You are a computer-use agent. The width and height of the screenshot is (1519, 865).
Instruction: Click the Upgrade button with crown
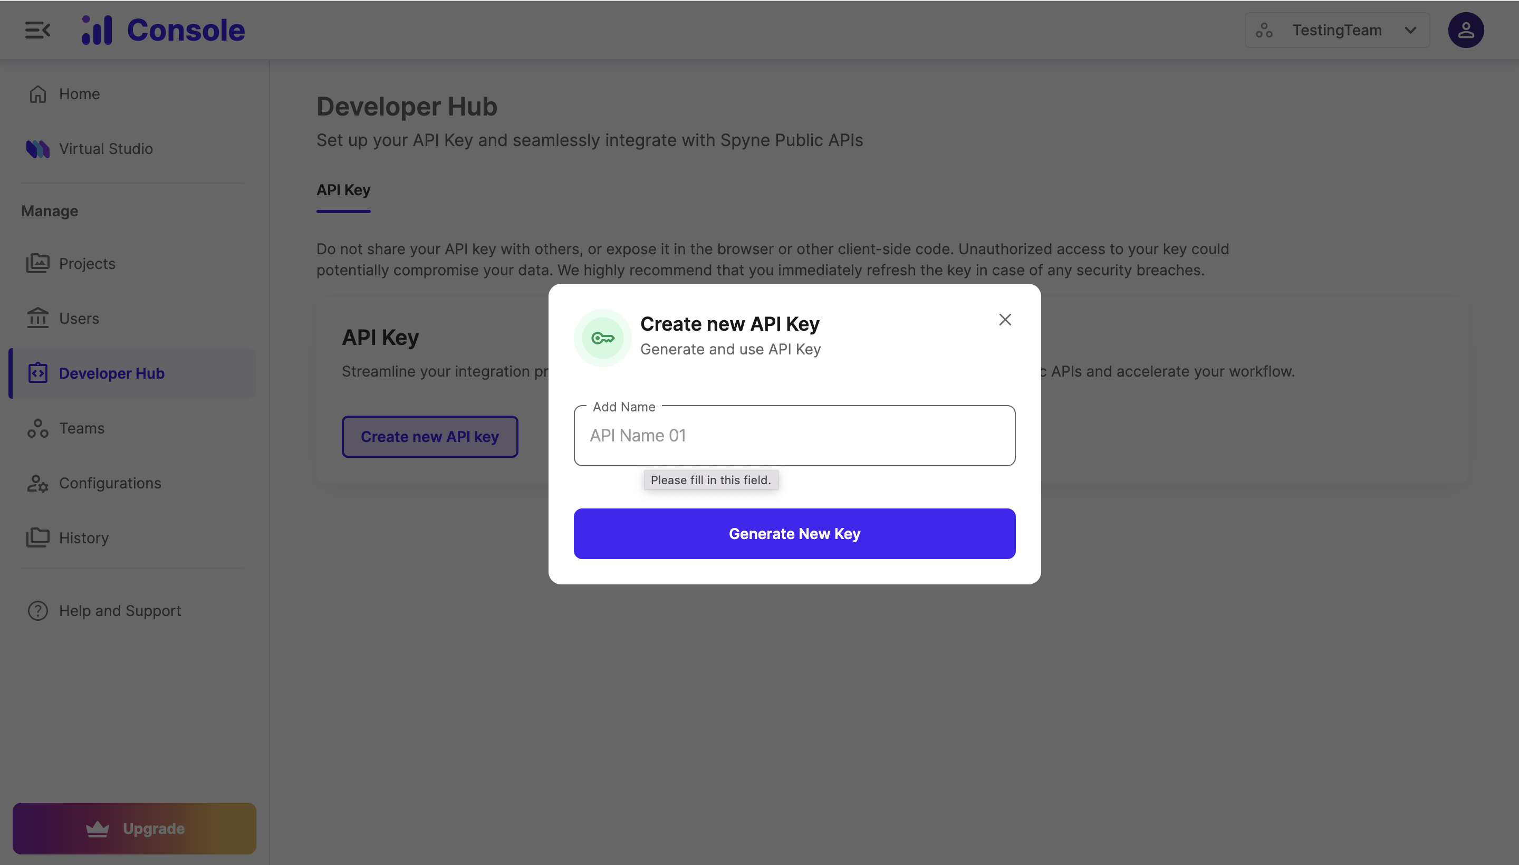134,828
